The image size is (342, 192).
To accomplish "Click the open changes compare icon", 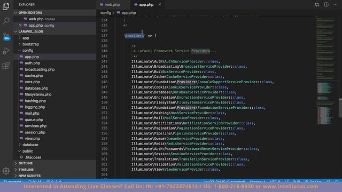I will tap(317, 5).
